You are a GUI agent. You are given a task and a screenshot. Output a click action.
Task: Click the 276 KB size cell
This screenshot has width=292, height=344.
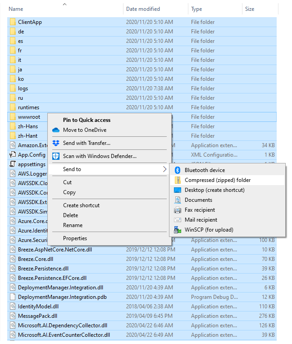(x=267, y=316)
